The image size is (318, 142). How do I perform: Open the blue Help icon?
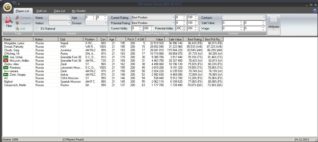(x=315, y=10)
